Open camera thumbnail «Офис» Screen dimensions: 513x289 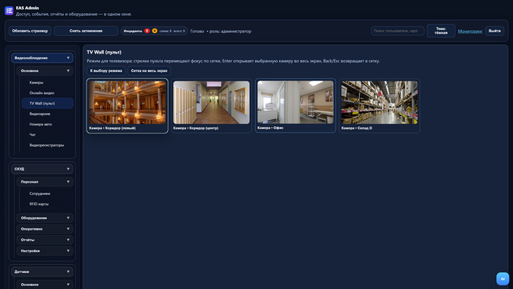coord(295,106)
